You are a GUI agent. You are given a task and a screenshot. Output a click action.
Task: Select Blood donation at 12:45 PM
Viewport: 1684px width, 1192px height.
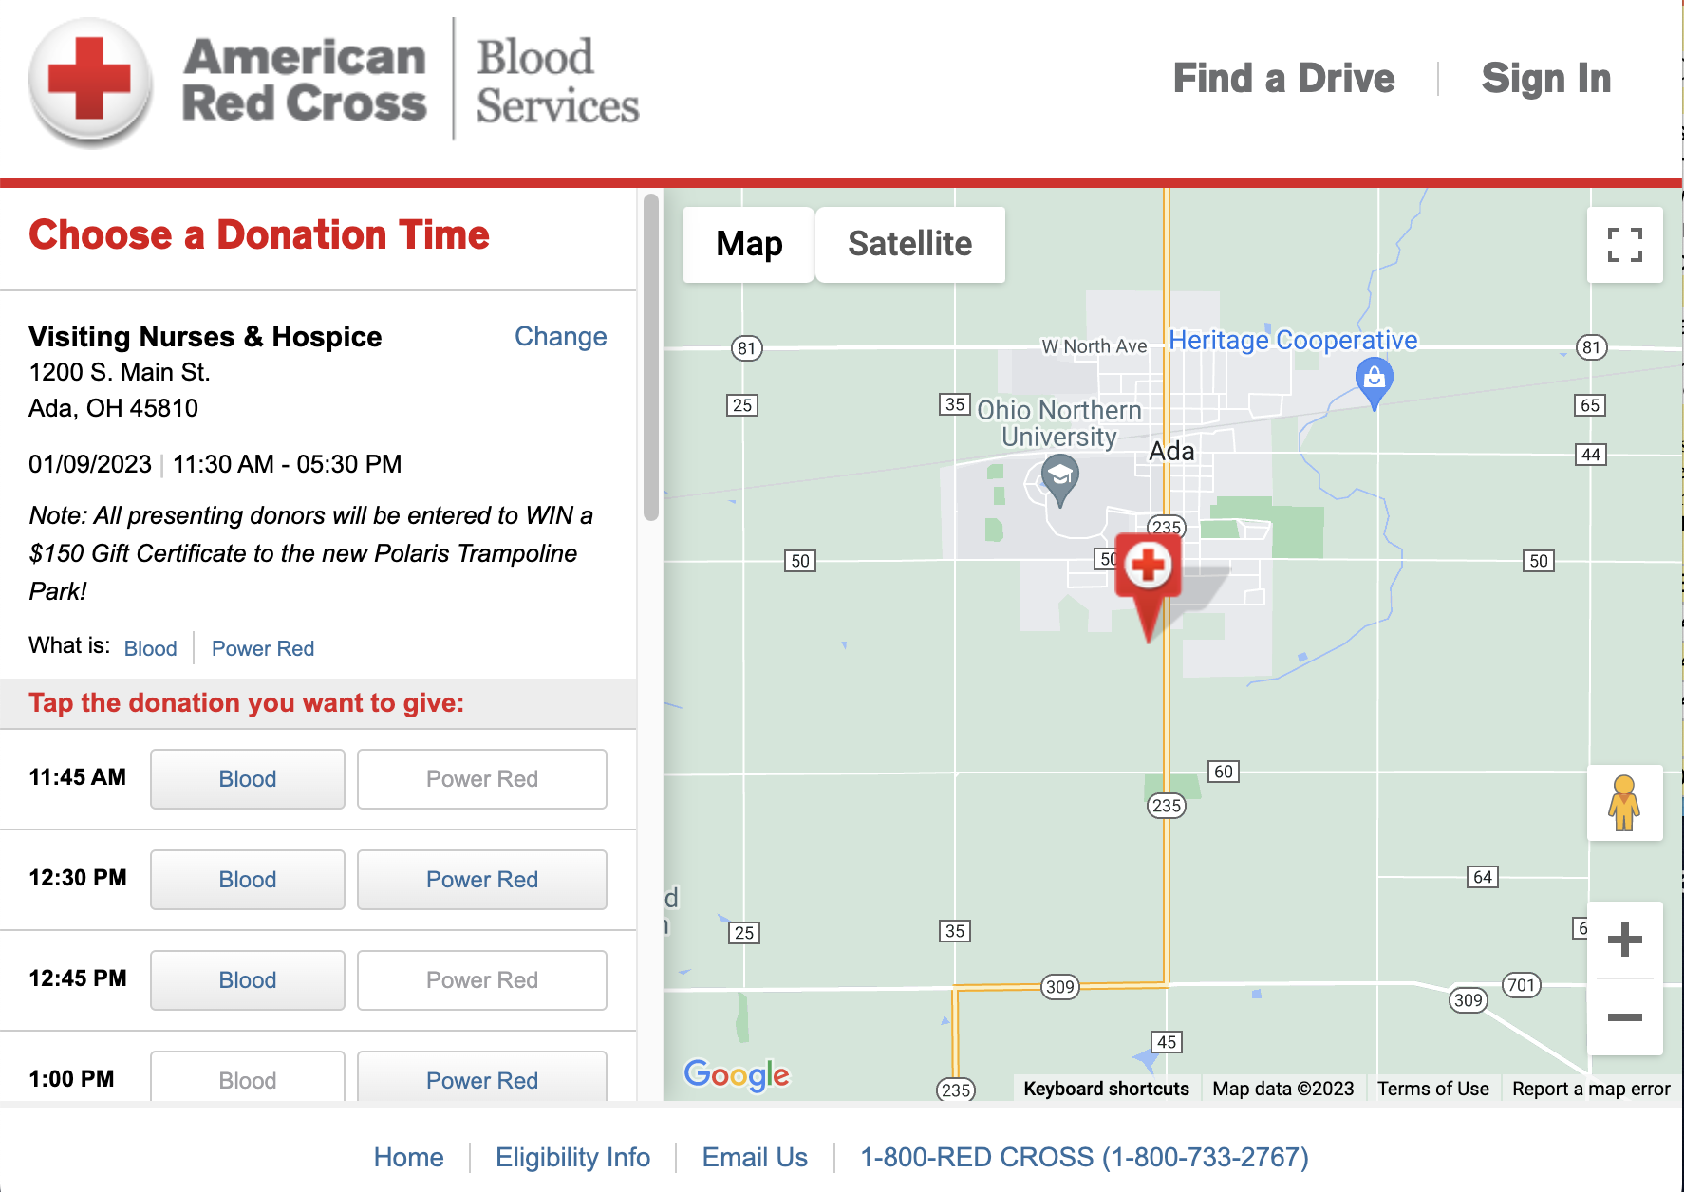[248, 980]
